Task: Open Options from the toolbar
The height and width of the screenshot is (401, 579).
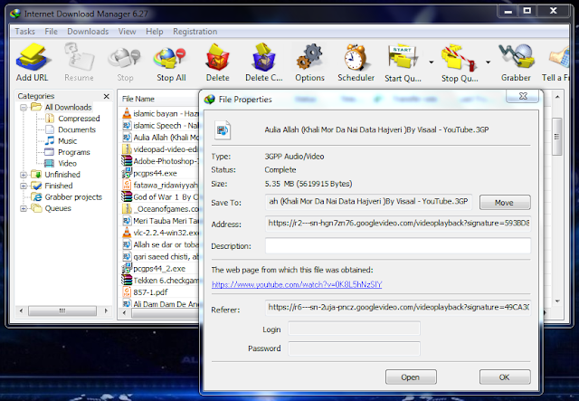Action: pos(309,62)
